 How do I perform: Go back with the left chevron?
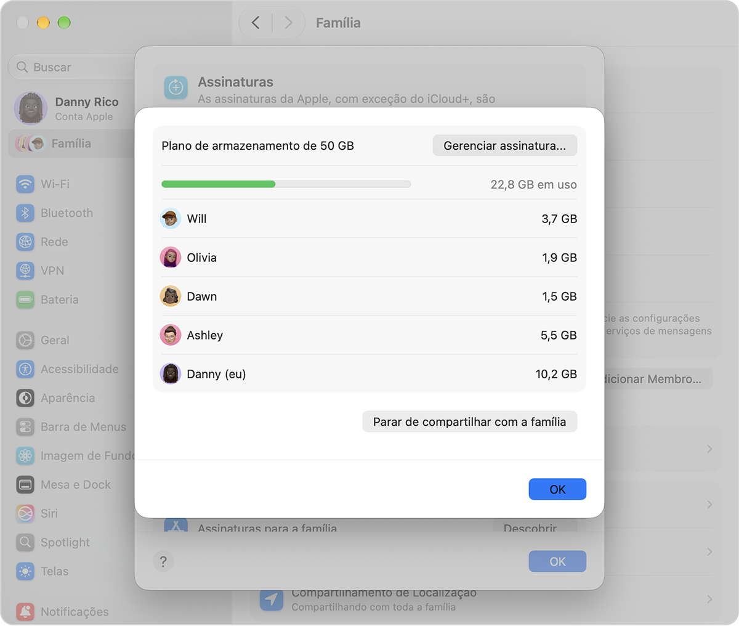256,23
